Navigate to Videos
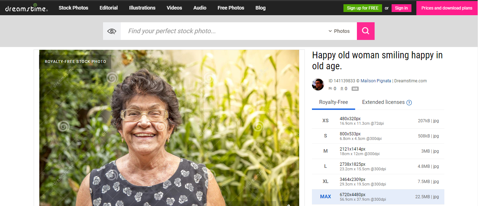This screenshot has height=206, width=478. (x=175, y=8)
